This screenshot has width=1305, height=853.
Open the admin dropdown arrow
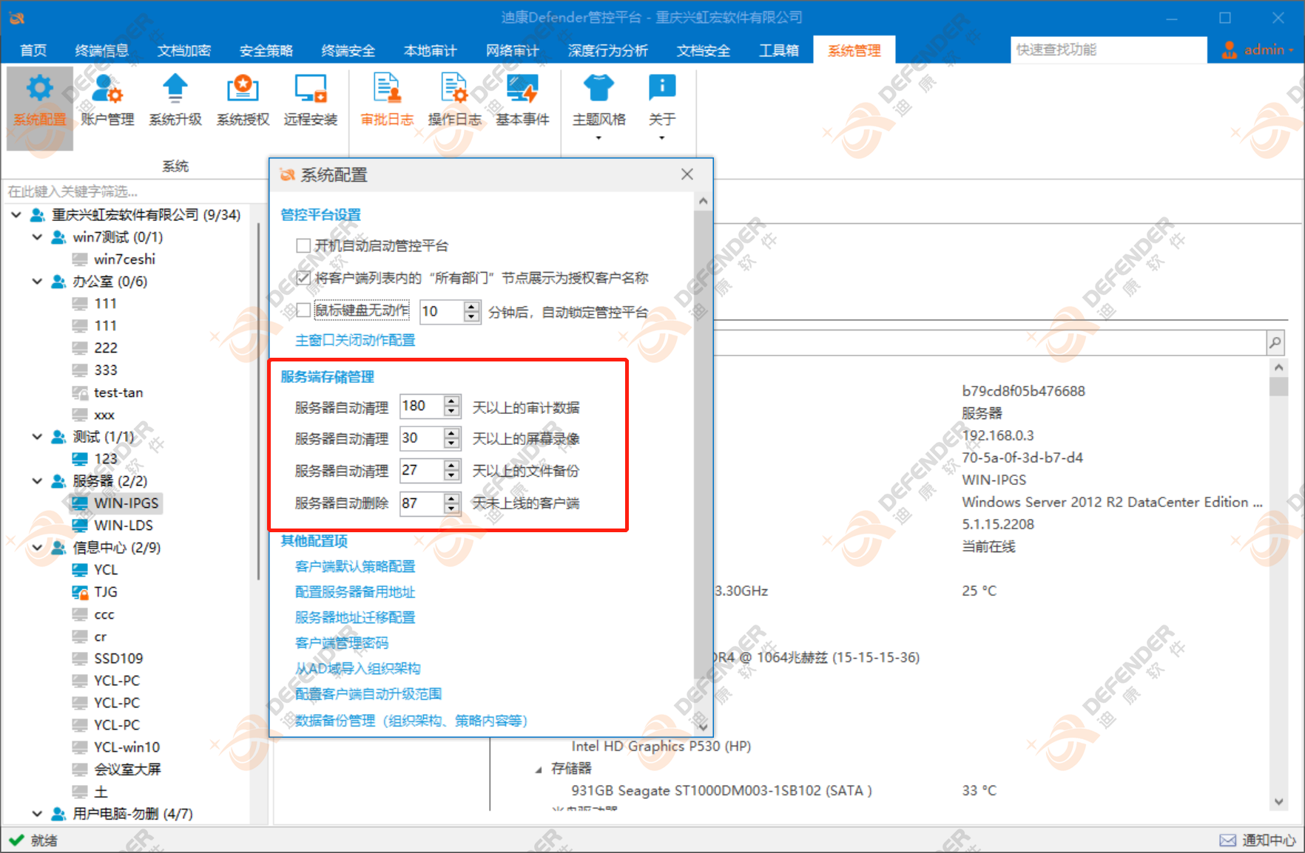pos(1291,50)
